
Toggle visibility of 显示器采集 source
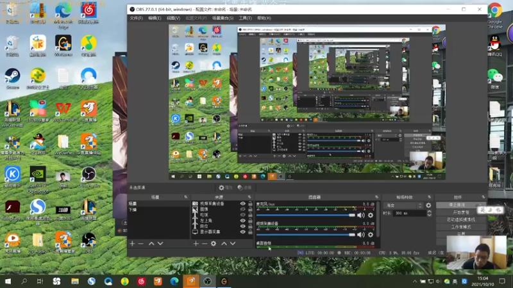coord(243,232)
